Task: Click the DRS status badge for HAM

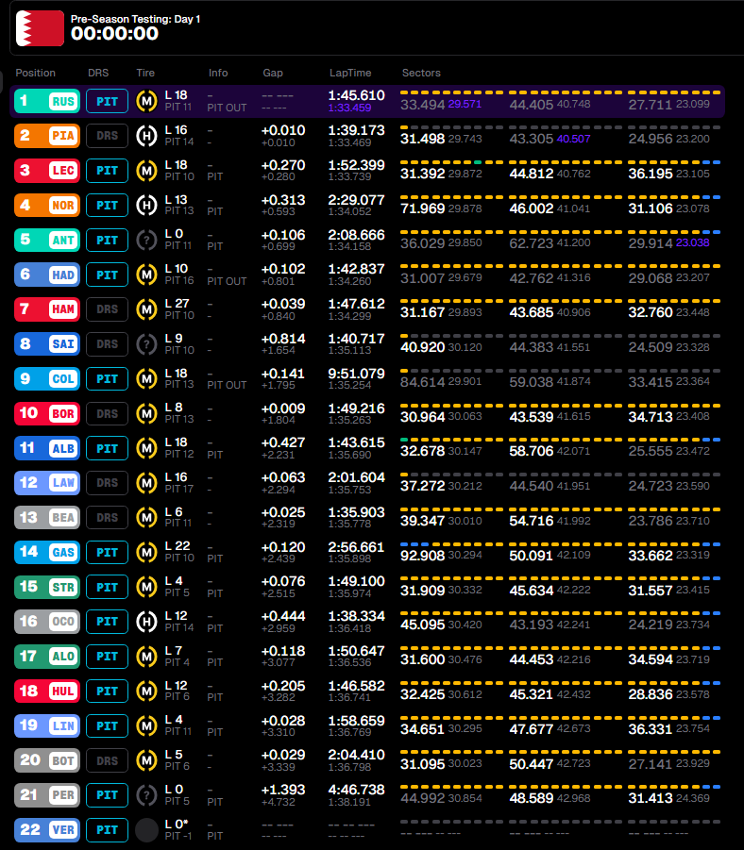Action: 108,309
